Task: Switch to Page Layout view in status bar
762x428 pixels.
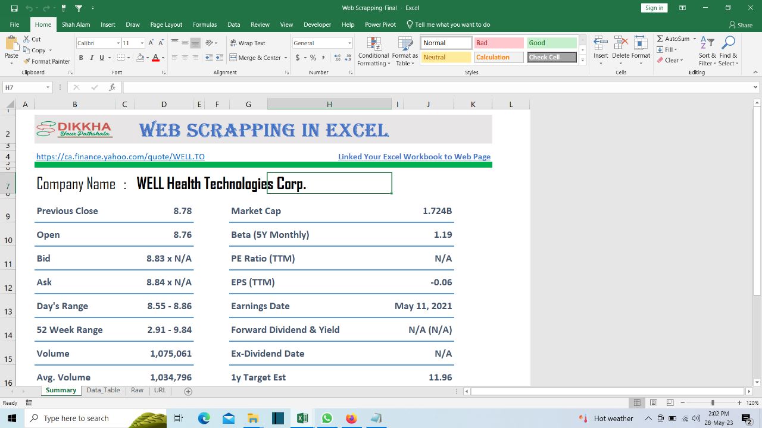Action: (x=654, y=403)
